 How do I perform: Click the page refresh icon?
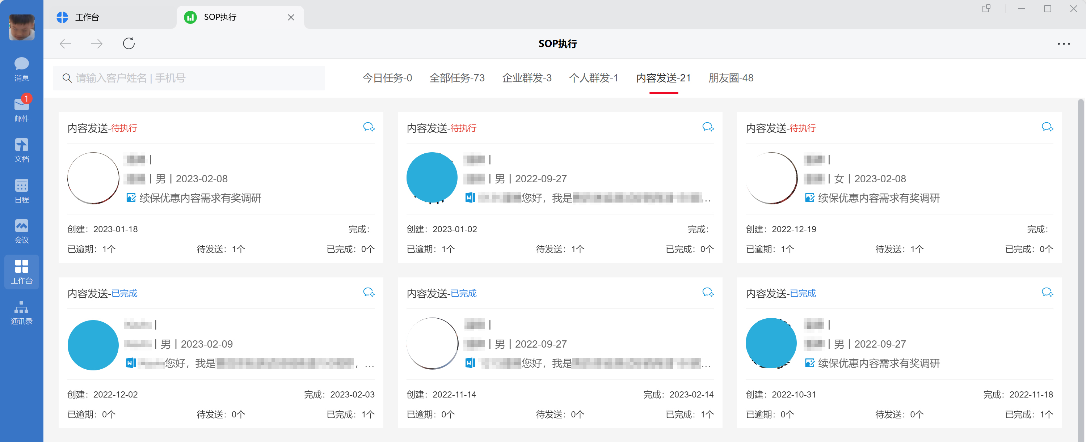[129, 43]
